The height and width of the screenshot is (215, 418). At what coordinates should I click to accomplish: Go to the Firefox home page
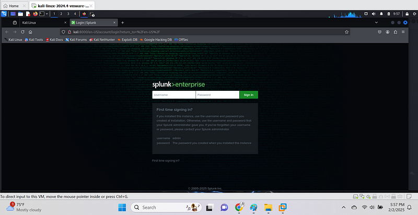pos(30,32)
